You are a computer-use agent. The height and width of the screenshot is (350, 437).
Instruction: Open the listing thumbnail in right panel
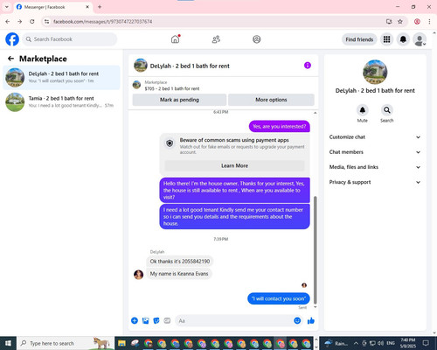375,72
